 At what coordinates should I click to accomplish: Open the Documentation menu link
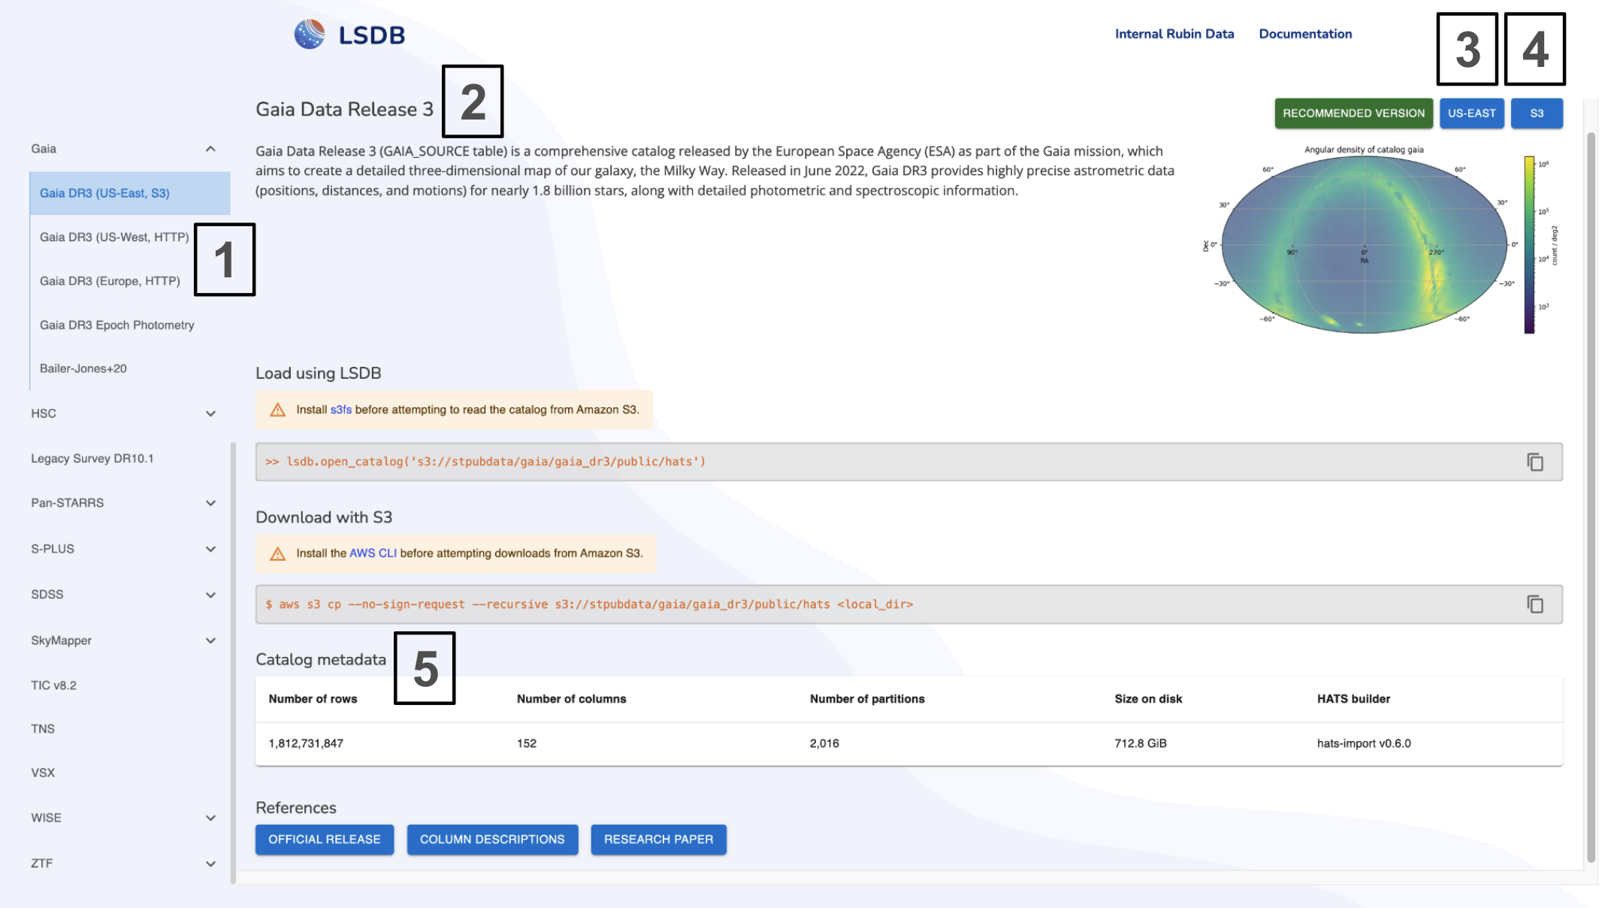coord(1305,34)
